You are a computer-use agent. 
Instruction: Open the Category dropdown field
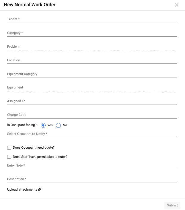click(x=92, y=33)
